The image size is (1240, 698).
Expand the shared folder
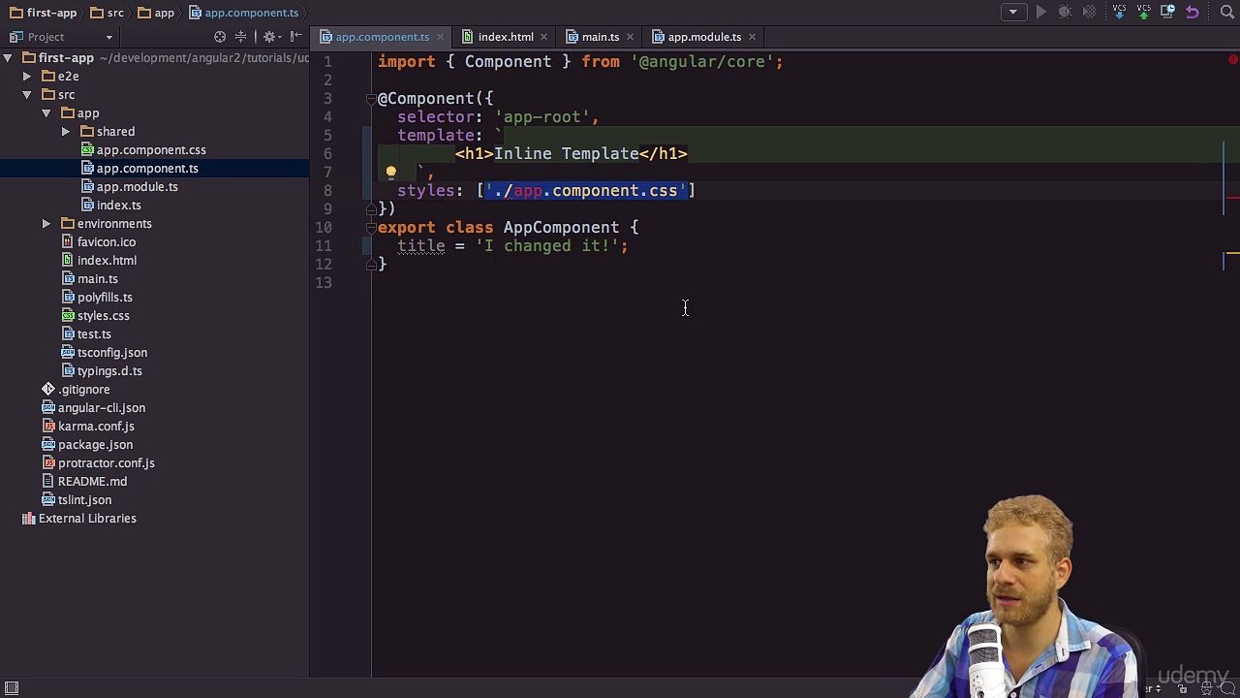[x=66, y=132]
